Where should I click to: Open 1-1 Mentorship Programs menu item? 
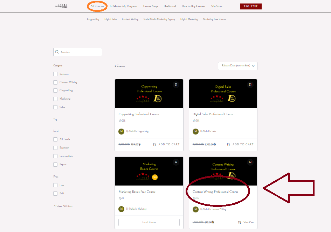pyautogui.click(x=124, y=6)
